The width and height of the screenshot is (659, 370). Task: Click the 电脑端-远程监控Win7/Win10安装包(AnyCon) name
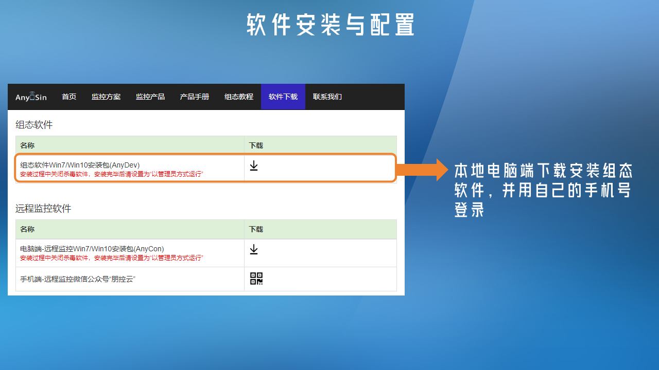point(92,249)
